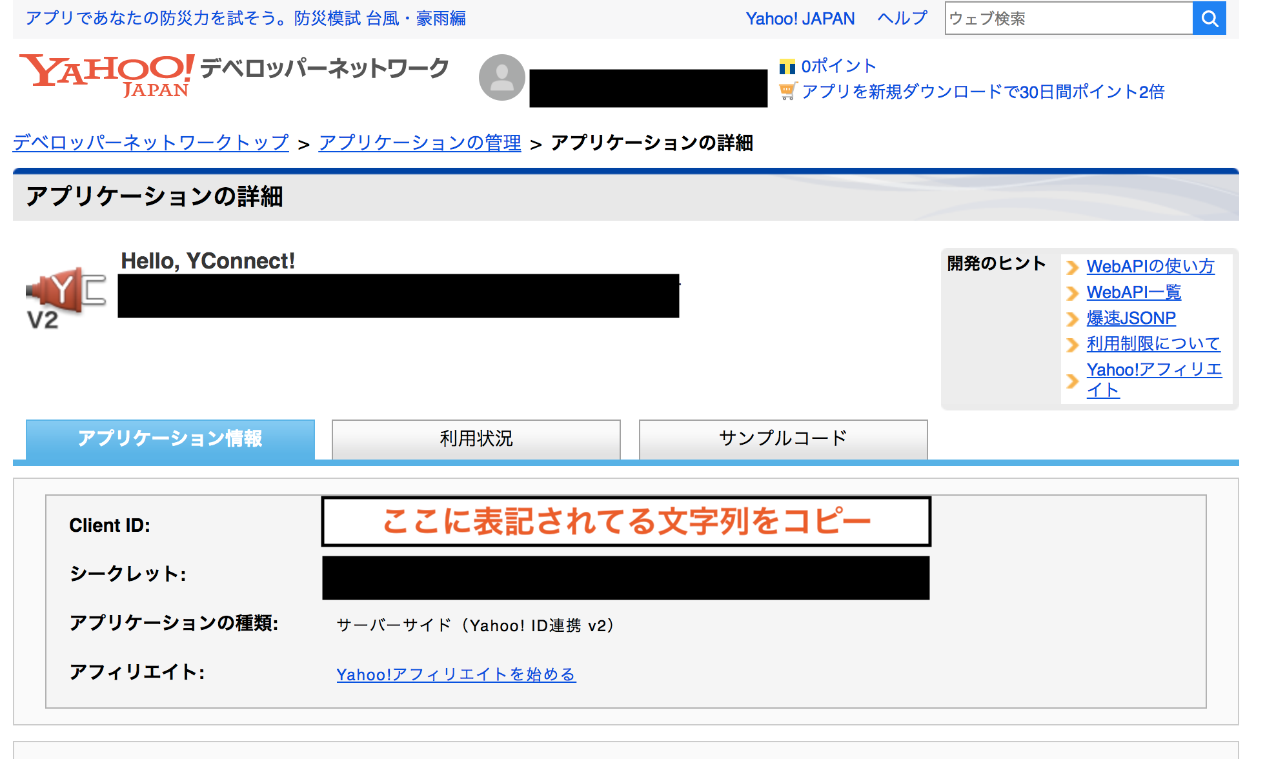Click the Hello, YConnect! application title

pos(208,261)
